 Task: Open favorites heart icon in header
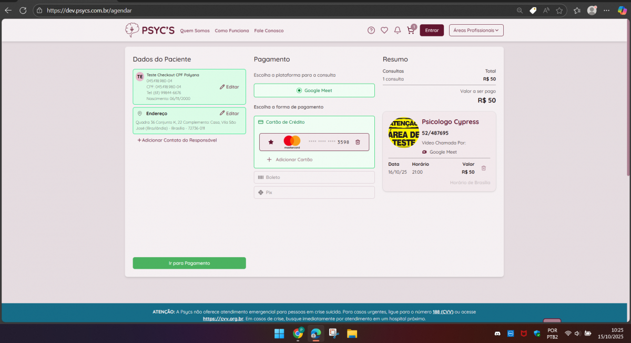click(384, 31)
